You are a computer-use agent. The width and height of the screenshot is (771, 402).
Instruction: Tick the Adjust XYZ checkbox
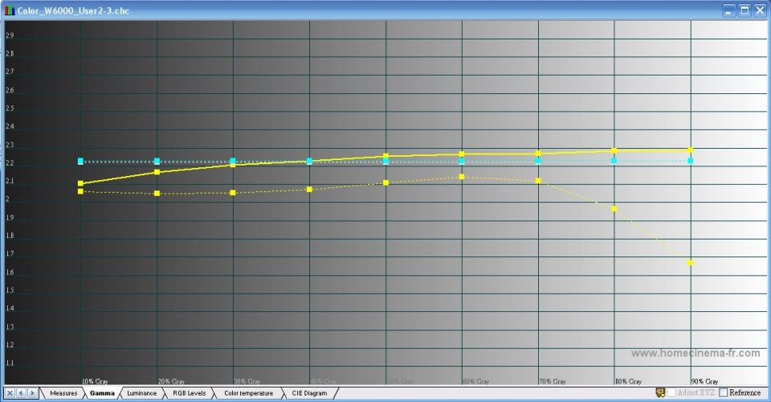coord(671,393)
